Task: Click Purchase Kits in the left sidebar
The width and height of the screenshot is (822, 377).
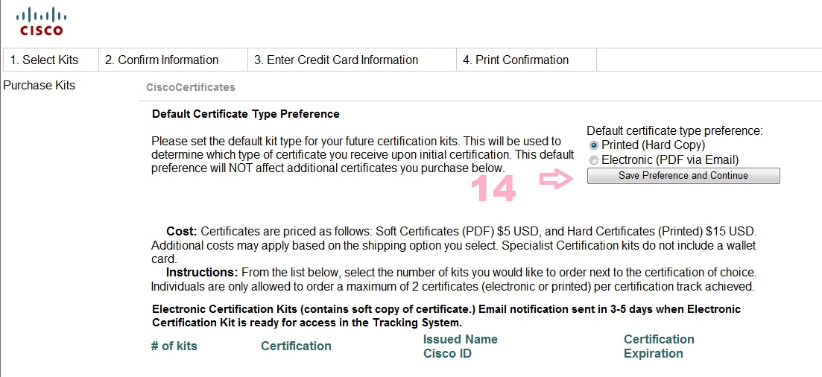Action: pos(39,86)
